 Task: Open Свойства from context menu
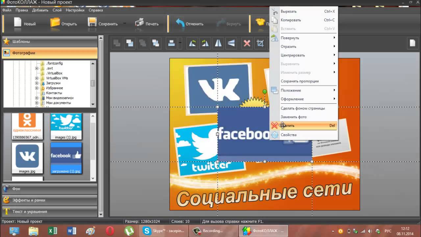click(x=303, y=135)
